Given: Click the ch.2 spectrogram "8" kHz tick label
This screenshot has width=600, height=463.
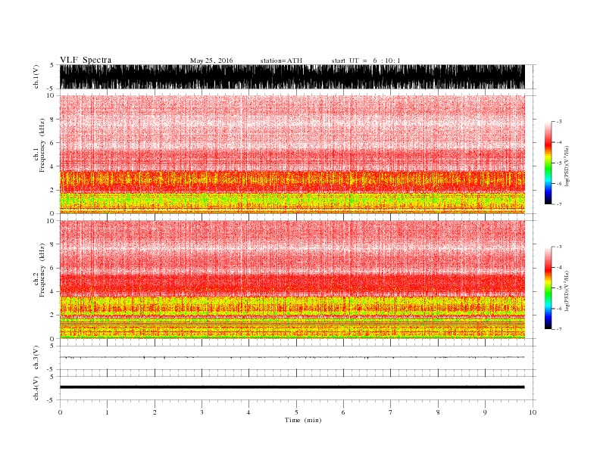Looking at the screenshot, I should tap(52, 244).
